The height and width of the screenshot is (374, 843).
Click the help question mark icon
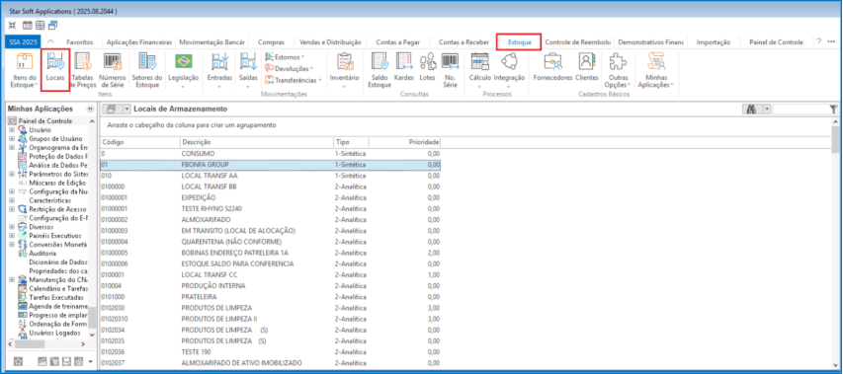click(819, 41)
